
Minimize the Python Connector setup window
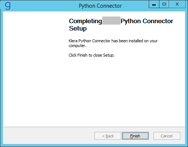tap(154, 4)
